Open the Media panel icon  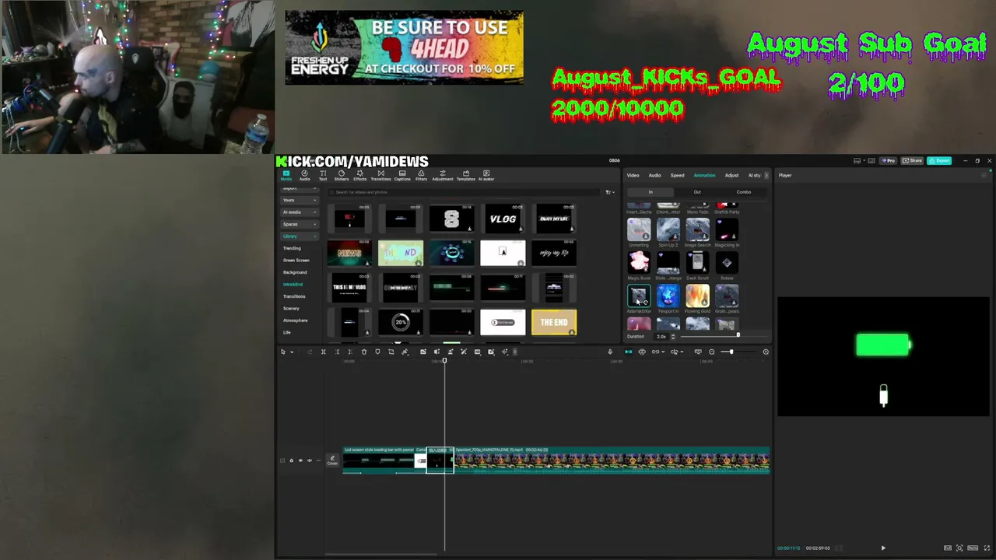click(286, 175)
